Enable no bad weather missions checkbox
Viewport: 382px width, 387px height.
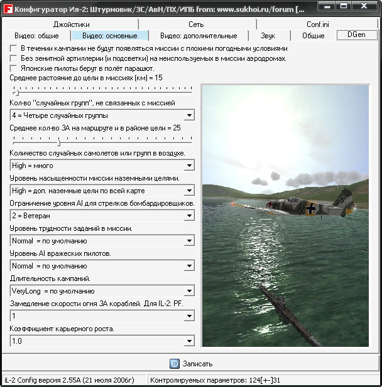click(13, 48)
